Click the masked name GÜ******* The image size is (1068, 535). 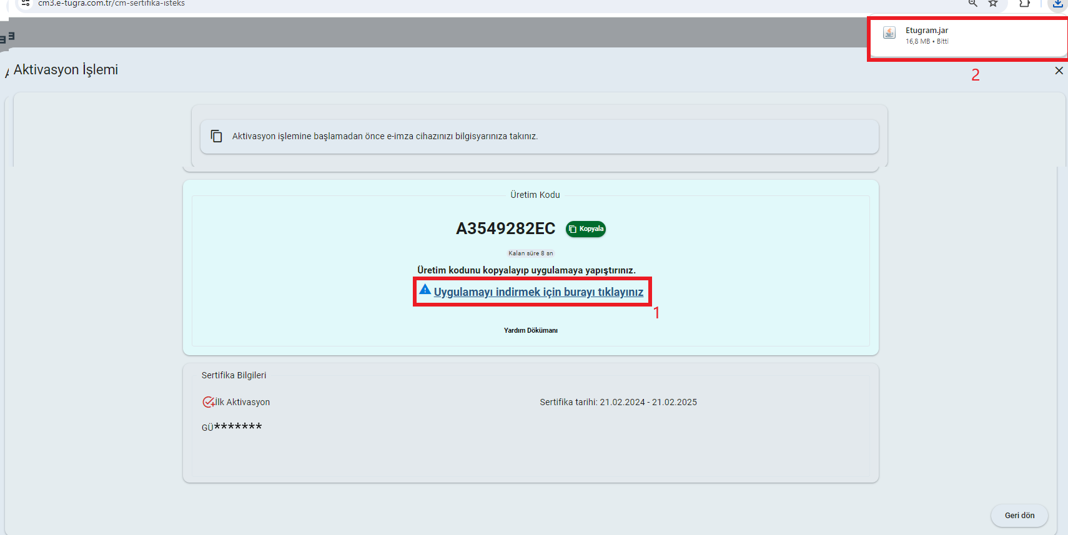click(x=232, y=427)
